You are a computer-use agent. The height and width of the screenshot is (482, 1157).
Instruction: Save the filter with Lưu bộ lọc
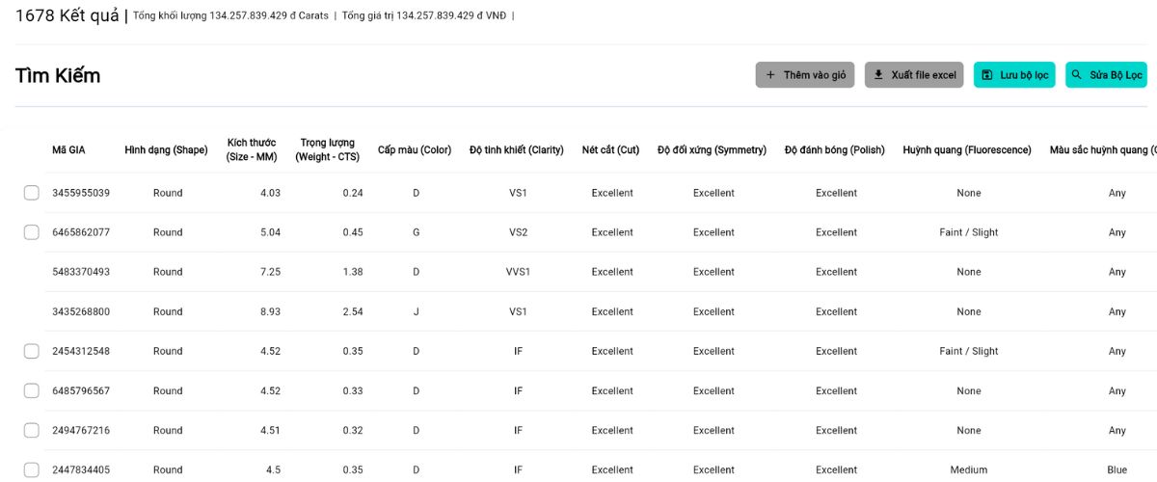[1014, 75]
